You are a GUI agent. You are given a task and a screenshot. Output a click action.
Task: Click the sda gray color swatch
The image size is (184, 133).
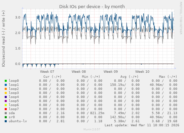6,113
